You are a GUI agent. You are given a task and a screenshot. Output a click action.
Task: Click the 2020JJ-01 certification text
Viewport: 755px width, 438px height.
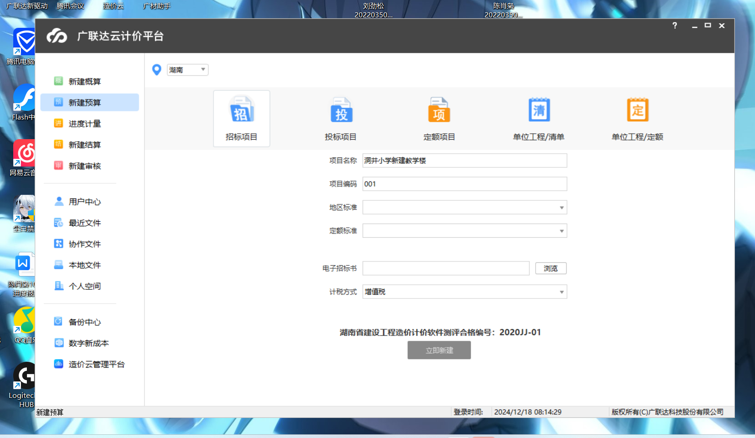tap(520, 332)
